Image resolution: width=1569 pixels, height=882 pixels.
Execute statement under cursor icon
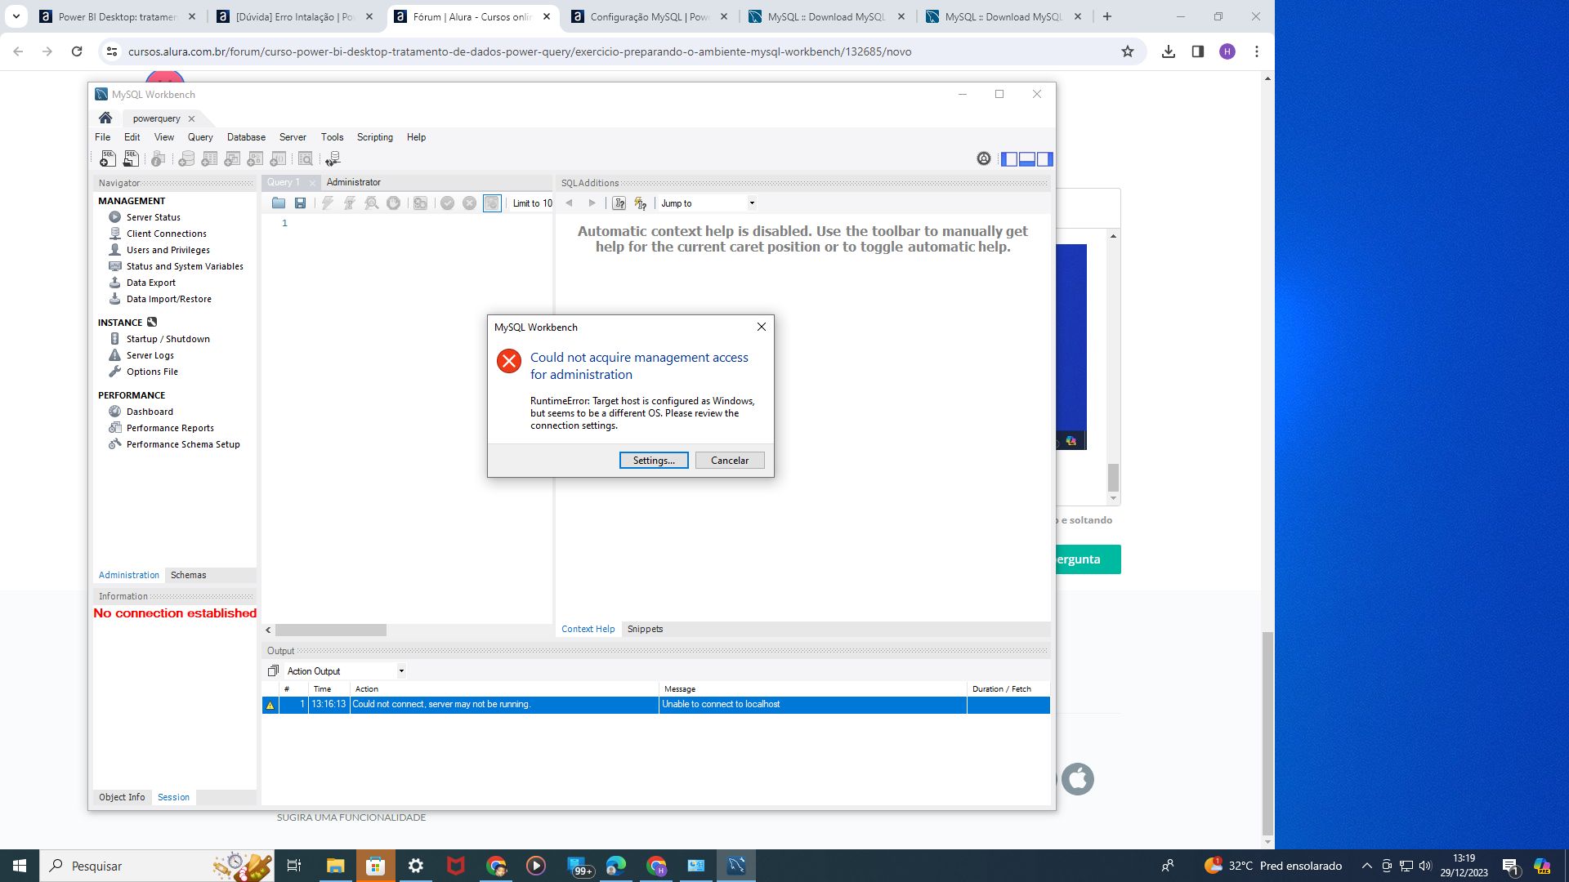coord(349,203)
